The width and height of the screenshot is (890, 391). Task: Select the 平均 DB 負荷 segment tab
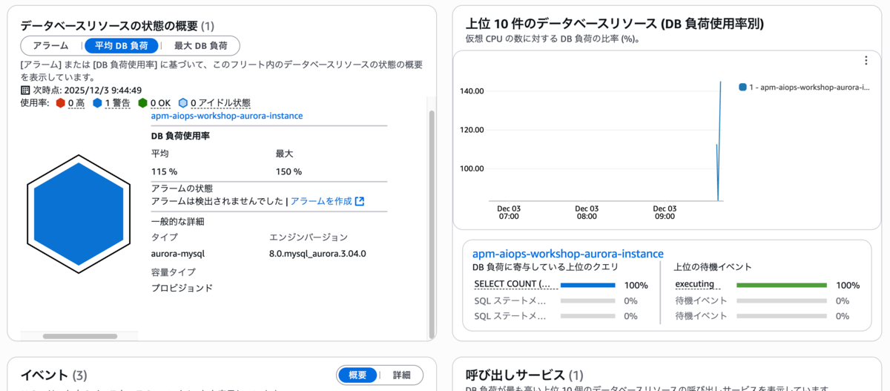(x=121, y=45)
